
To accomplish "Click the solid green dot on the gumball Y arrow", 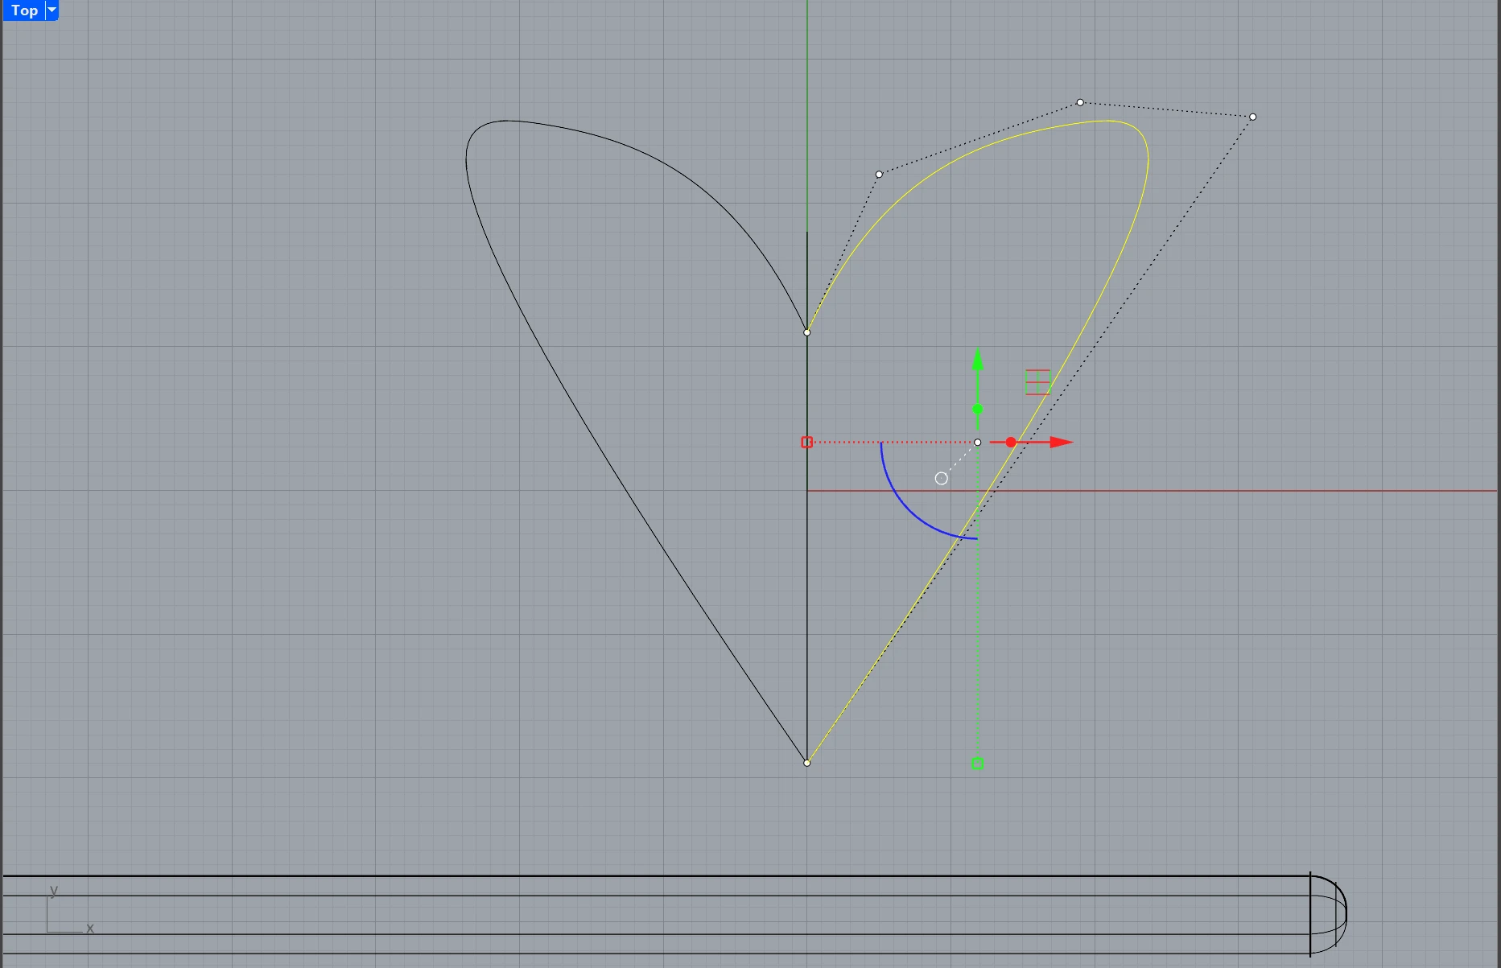I will [x=978, y=410].
